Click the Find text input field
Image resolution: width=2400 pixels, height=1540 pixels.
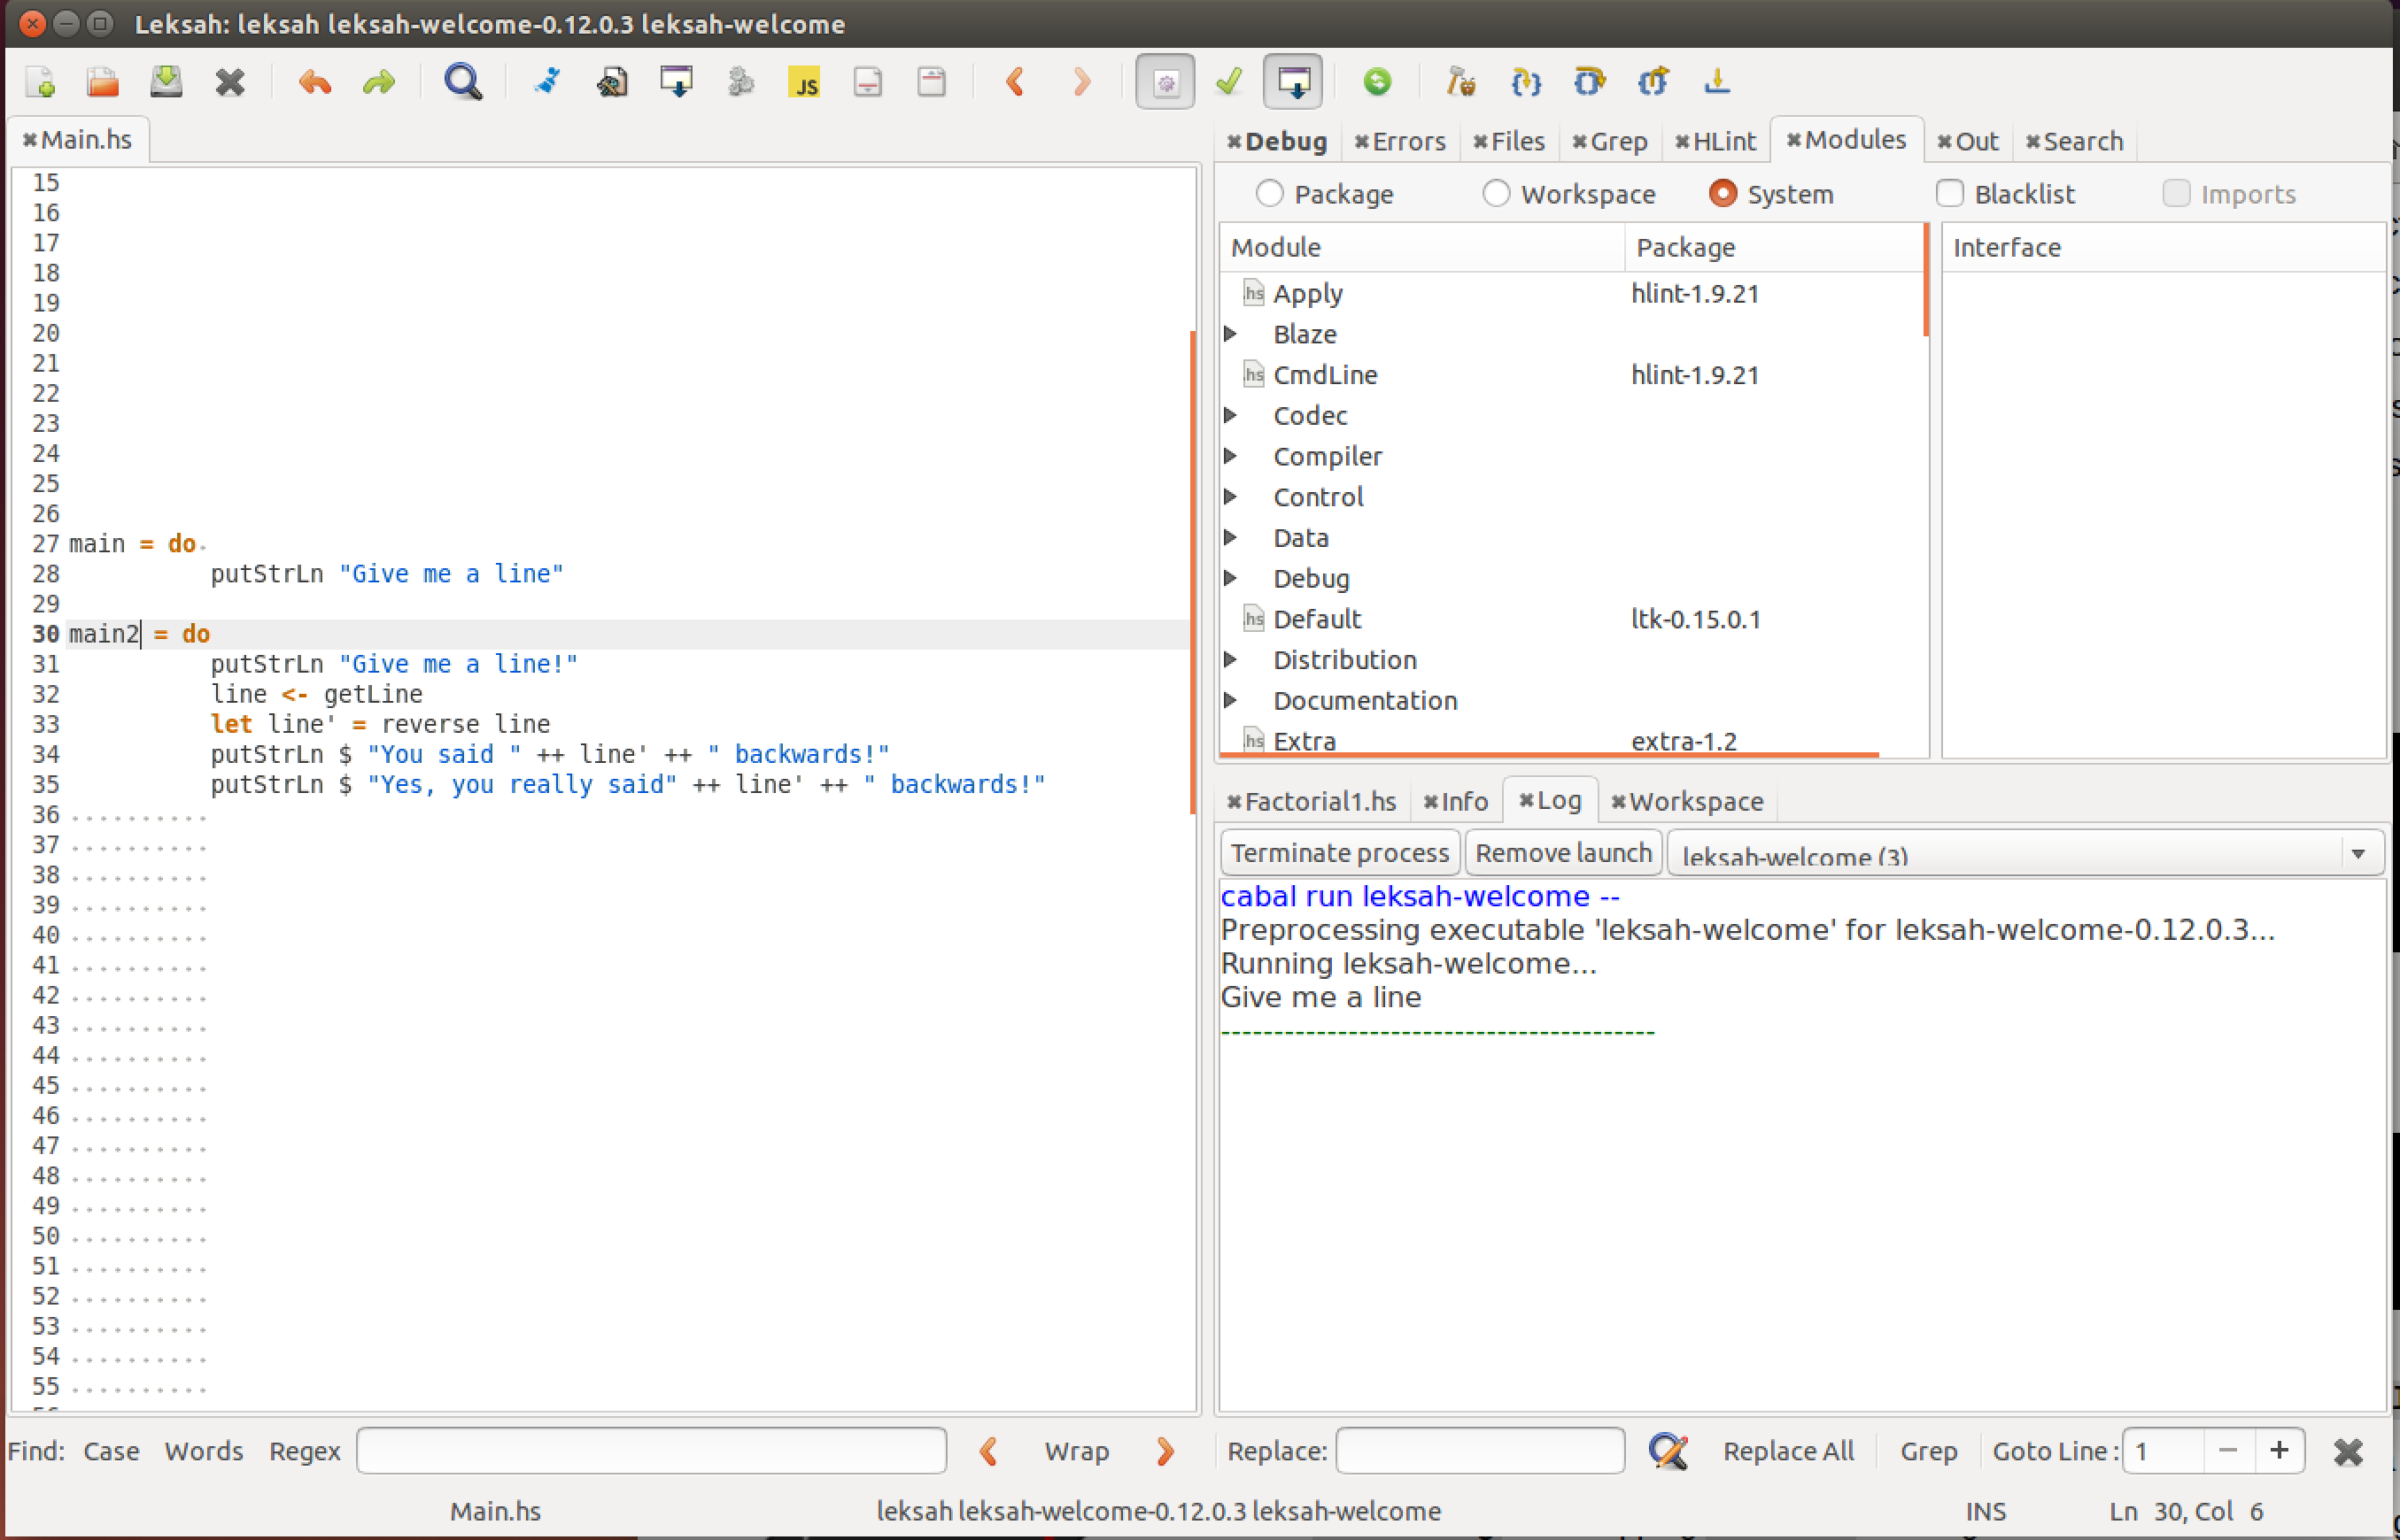(651, 1451)
